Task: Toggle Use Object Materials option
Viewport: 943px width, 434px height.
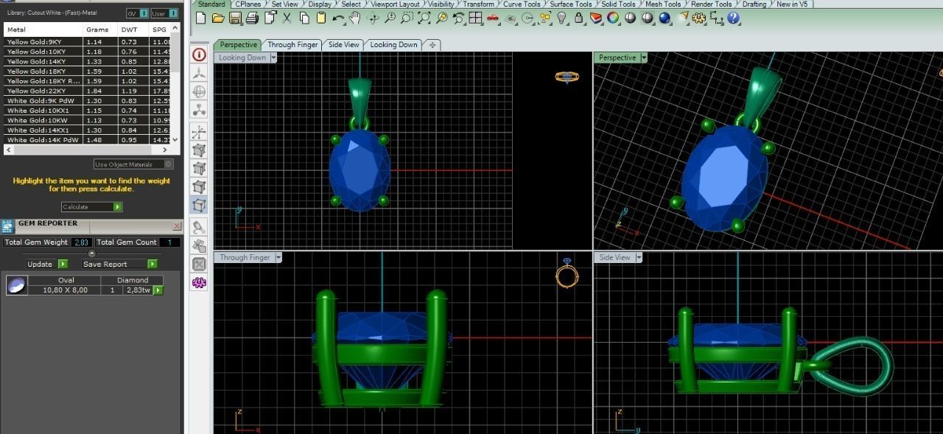Action: coord(133,164)
